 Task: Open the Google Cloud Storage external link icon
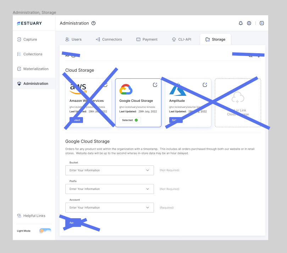tap(155, 85)
